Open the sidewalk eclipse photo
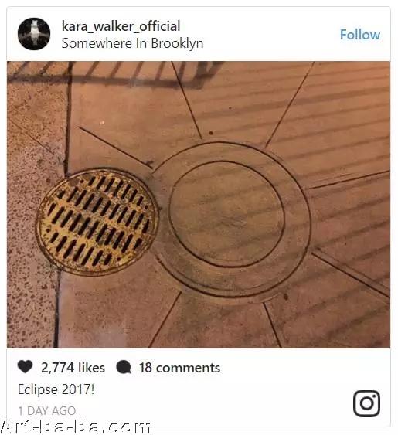398x435 pixels. point(199,205)
